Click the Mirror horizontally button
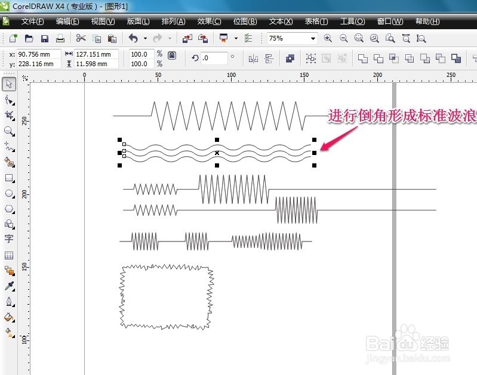The height and width of the screenshot is (375, 477). coord(253,58)
